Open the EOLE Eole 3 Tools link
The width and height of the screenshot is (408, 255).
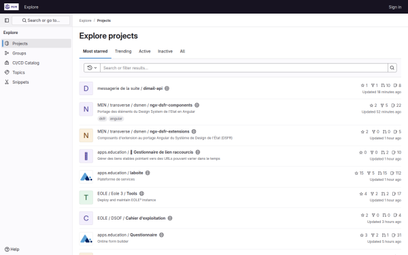coord(117,194)
